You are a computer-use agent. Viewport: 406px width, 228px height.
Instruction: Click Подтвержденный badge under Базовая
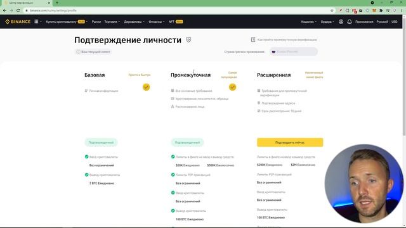point(101,142)
